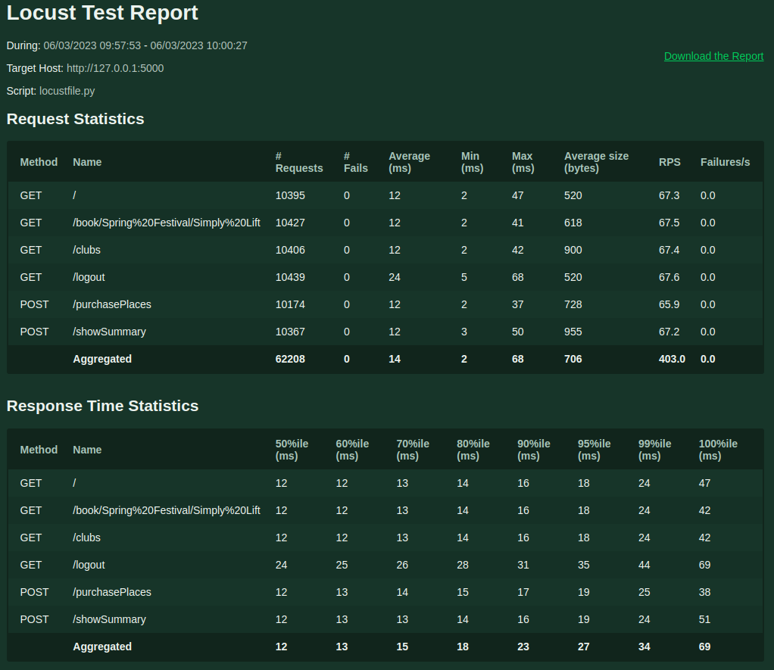
Task: Click the Download the Report link
Action: [713, 56]
